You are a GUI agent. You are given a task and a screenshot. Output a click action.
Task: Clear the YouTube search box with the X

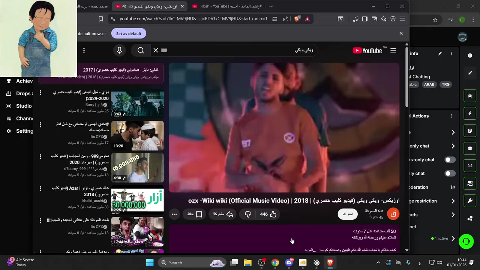pos(156,50)
